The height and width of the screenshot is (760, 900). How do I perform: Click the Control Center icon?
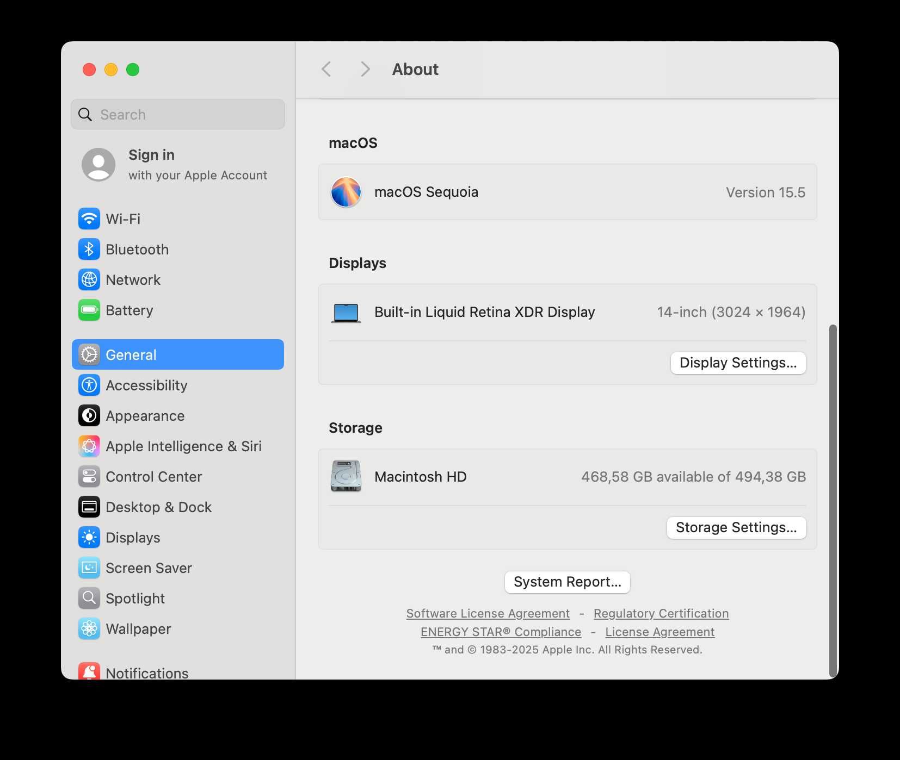[89, 477]
